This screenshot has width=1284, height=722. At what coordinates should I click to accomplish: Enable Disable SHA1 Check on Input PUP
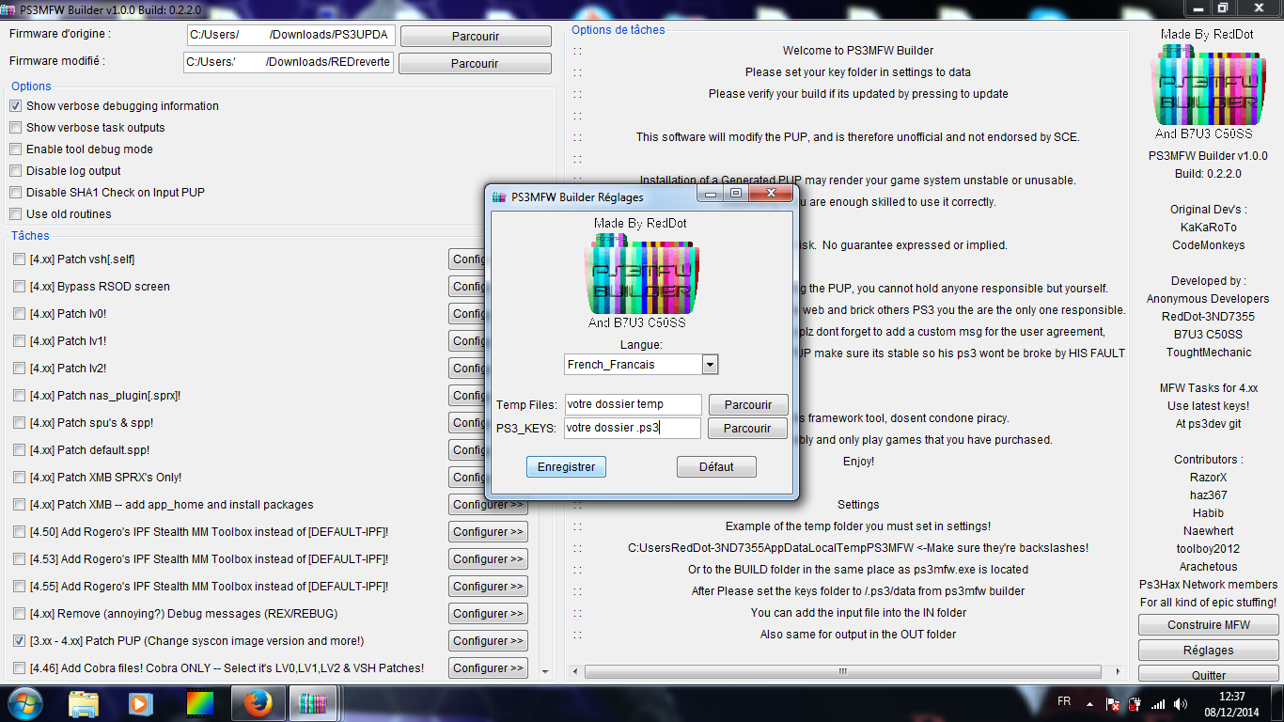click(16, 193)
